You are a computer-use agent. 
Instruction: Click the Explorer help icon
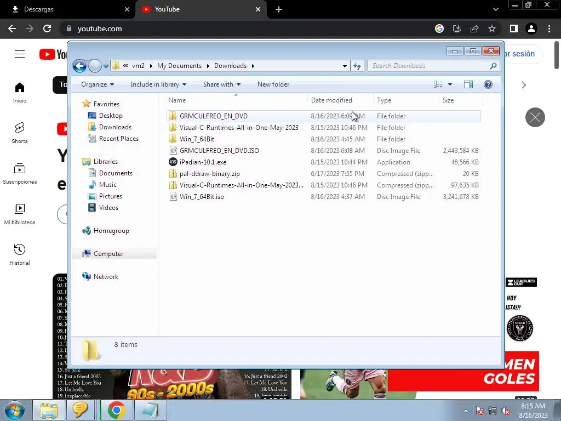coord(488,84)
